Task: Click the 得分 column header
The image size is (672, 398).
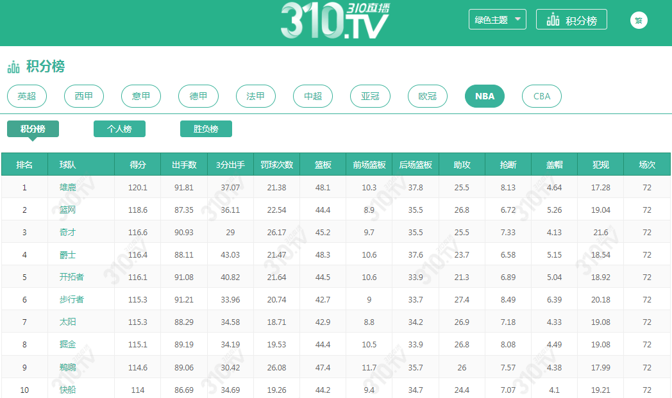Action: (x=138, y=165)
